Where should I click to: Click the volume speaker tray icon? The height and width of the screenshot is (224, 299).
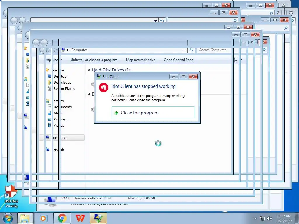click(x=270, y=218)
